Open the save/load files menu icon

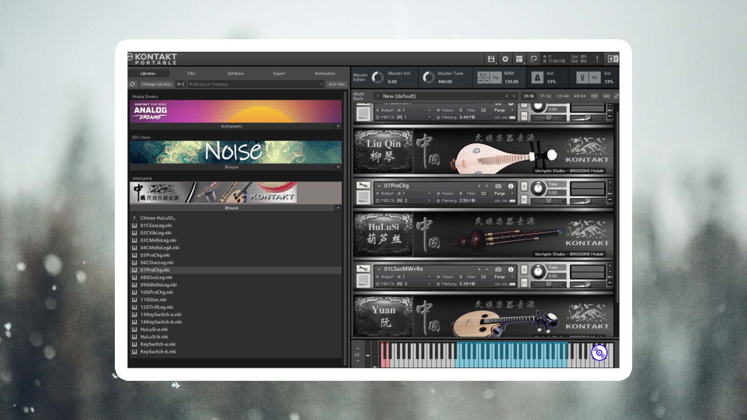(x=491, y=59)
